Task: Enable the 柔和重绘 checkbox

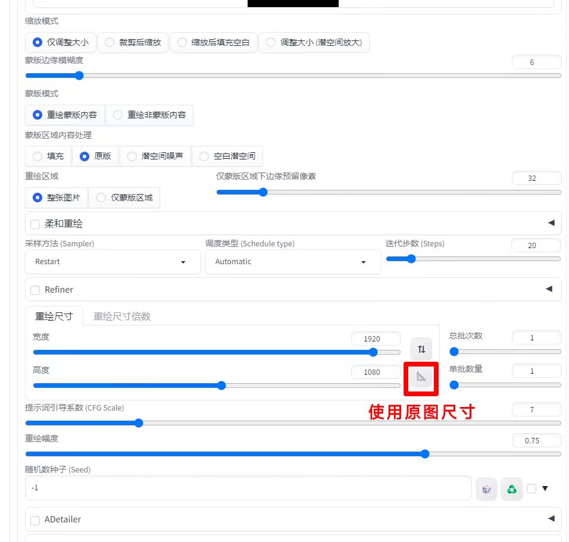Action: (35, 224)
